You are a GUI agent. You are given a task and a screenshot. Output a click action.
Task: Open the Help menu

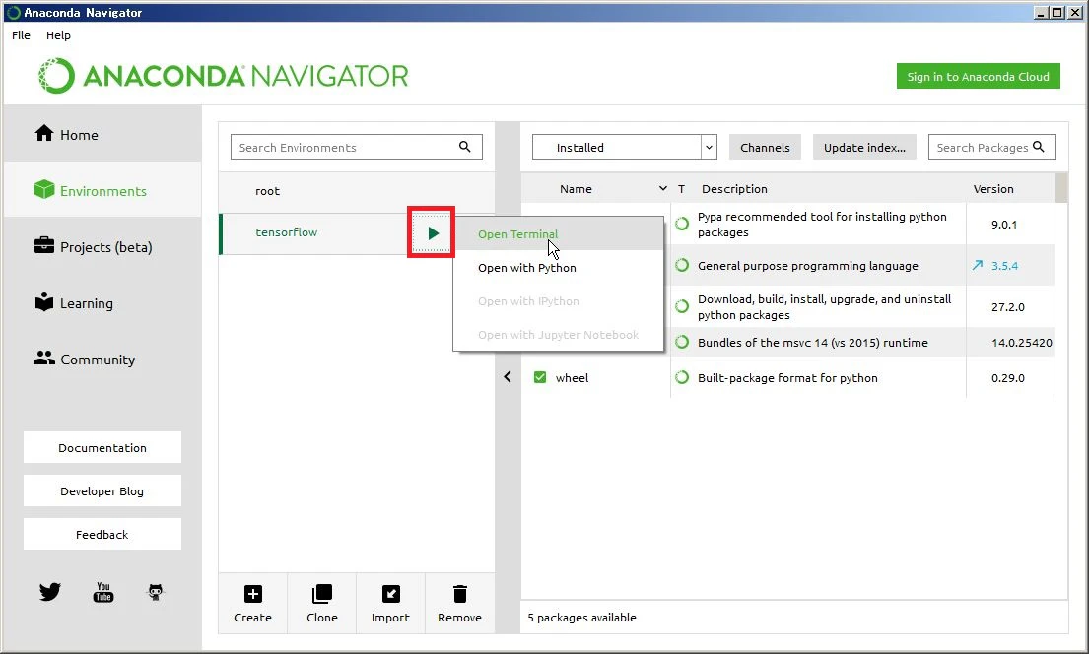pyautogui.click(x=58, y=35)
